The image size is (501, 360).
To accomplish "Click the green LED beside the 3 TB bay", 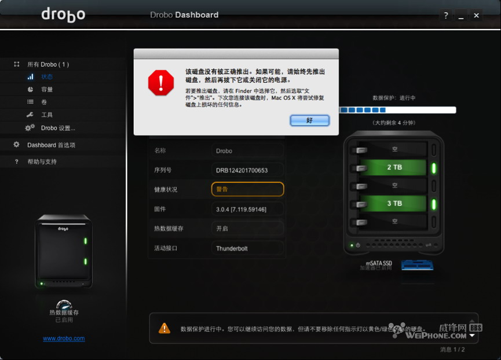I will (x=434, y=204).
